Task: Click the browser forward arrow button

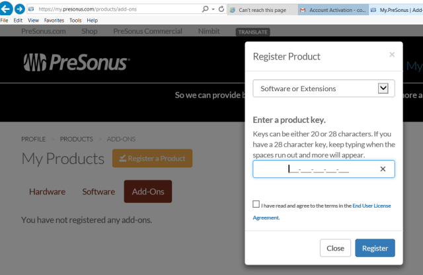Action: click(x=19, y=9)
